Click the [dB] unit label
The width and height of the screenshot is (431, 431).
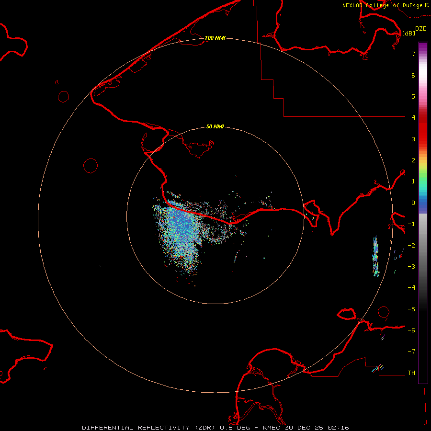point(409,33)
